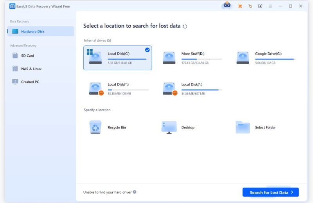Refresh drive list with circular arrow icon
313x203 pixels.
click(x=185, y=26)
